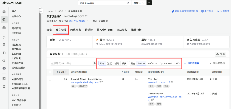
Task: Click 发送反馈
Action: pyautogui.click(x=223, y=11)
